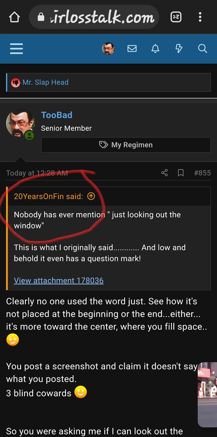
Task: Open the What's New lightning icon
Action: [x=179, y=49]
